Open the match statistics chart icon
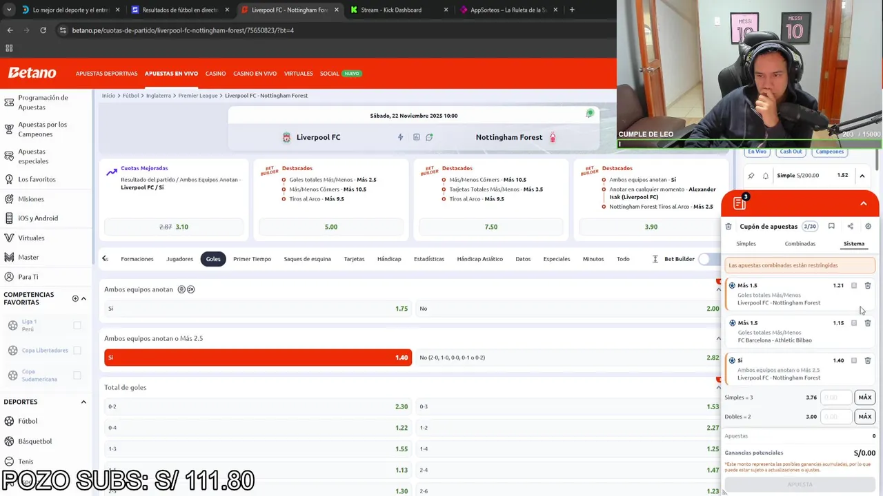 point(417,137)
